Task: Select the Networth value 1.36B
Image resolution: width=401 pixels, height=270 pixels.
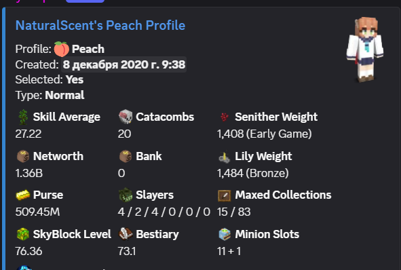Action: coord(29,173)
